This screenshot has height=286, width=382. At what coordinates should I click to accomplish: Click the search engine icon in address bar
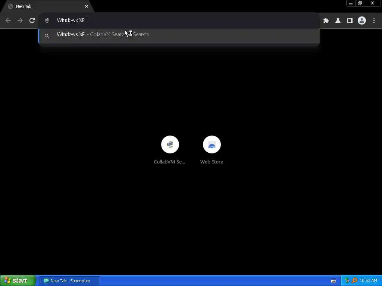coord(47,20)
